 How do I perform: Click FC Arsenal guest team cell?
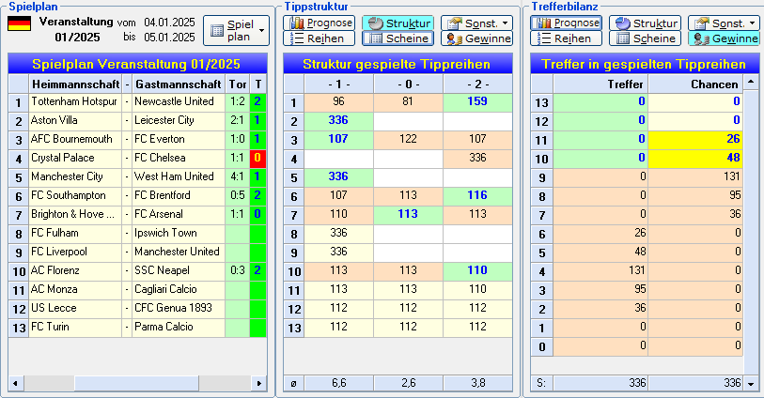(x=179, y=215)
